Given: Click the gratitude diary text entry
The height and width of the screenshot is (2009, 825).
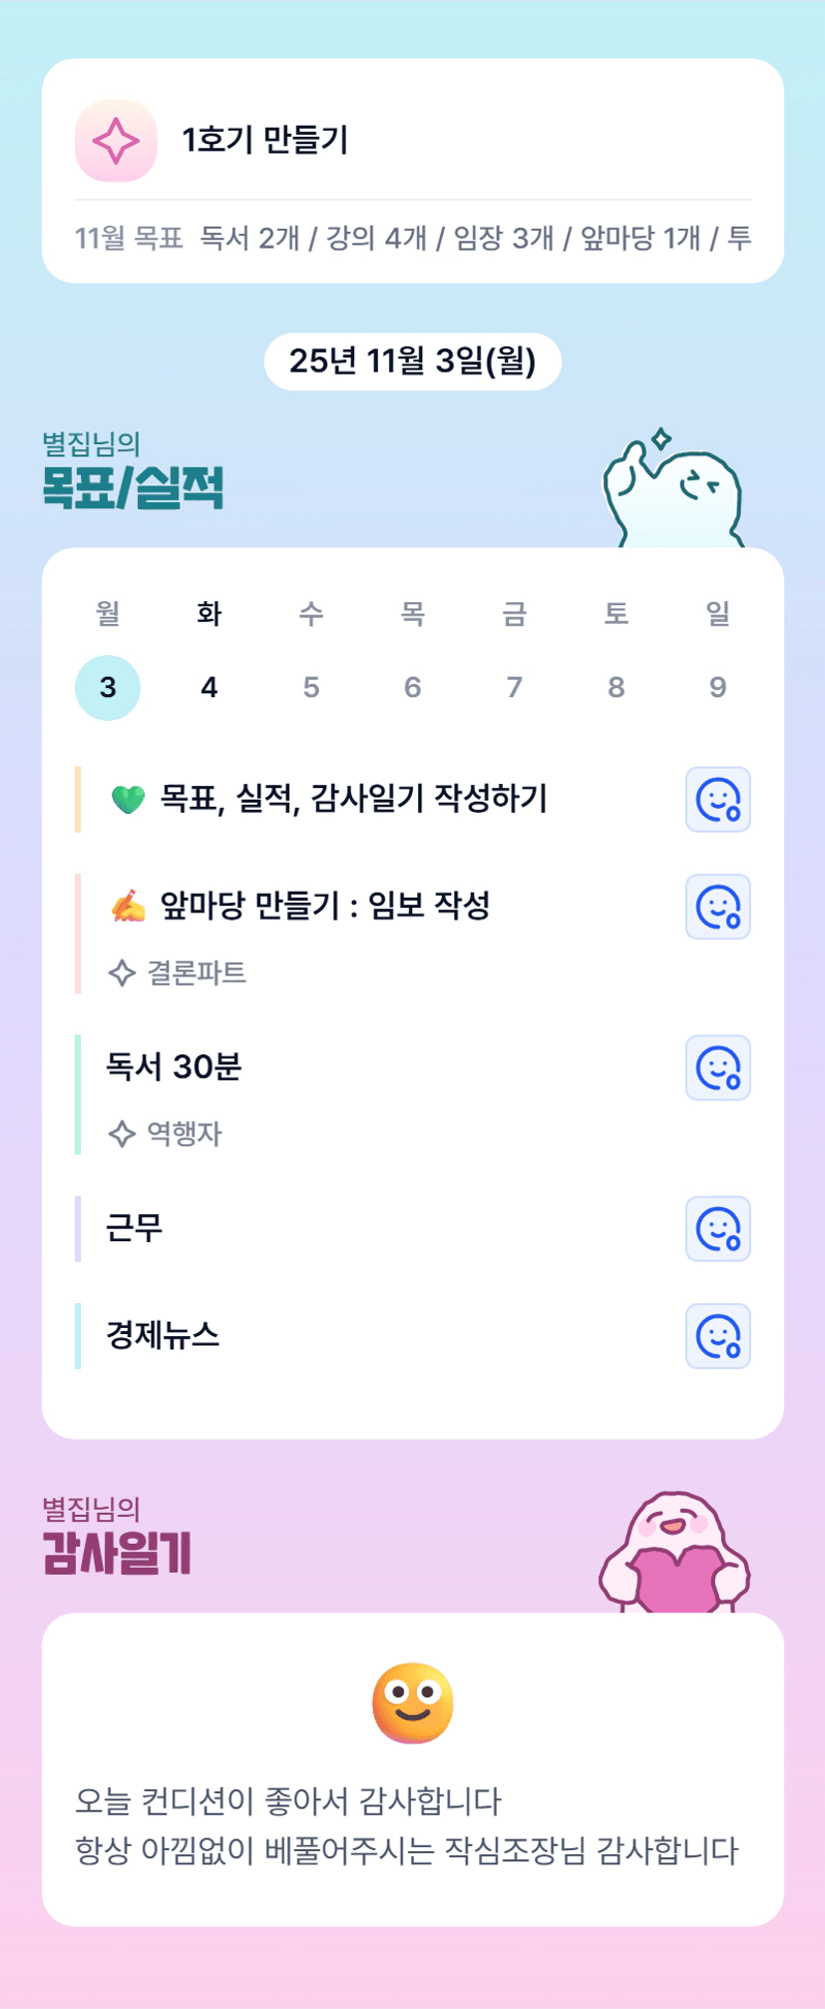Looking at the screenshot, I should tap(406, 1826).
